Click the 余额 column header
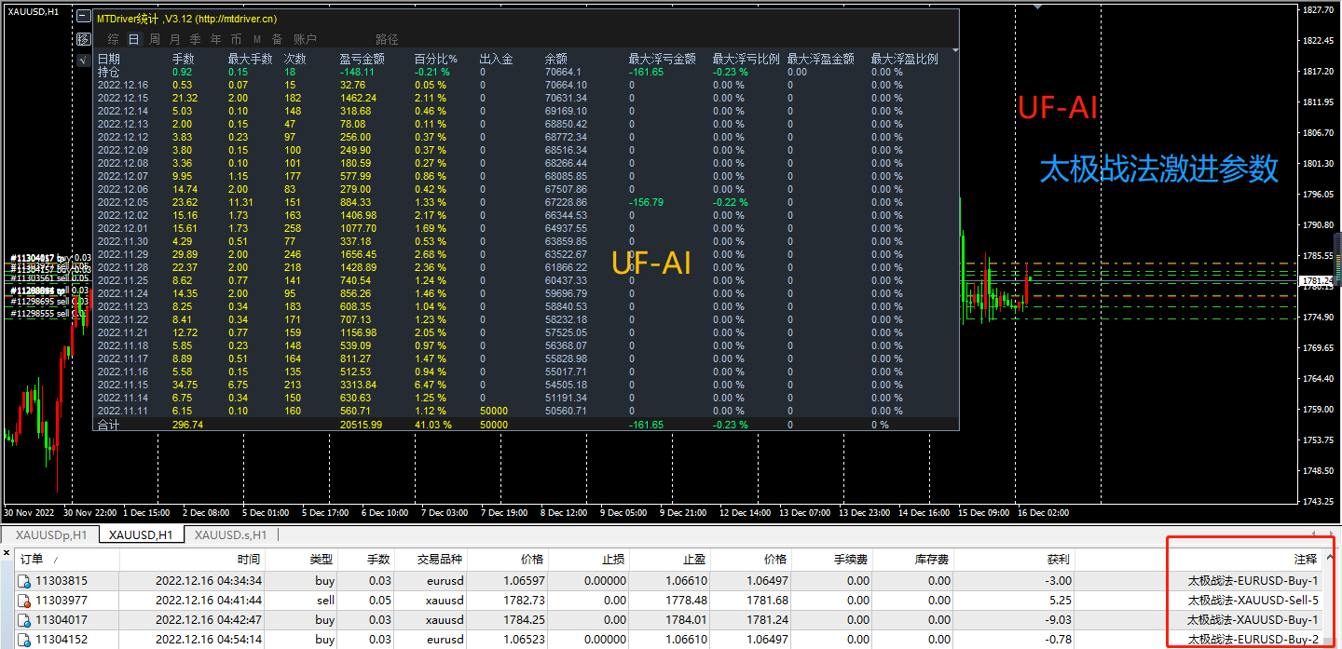 click(556, 59)
